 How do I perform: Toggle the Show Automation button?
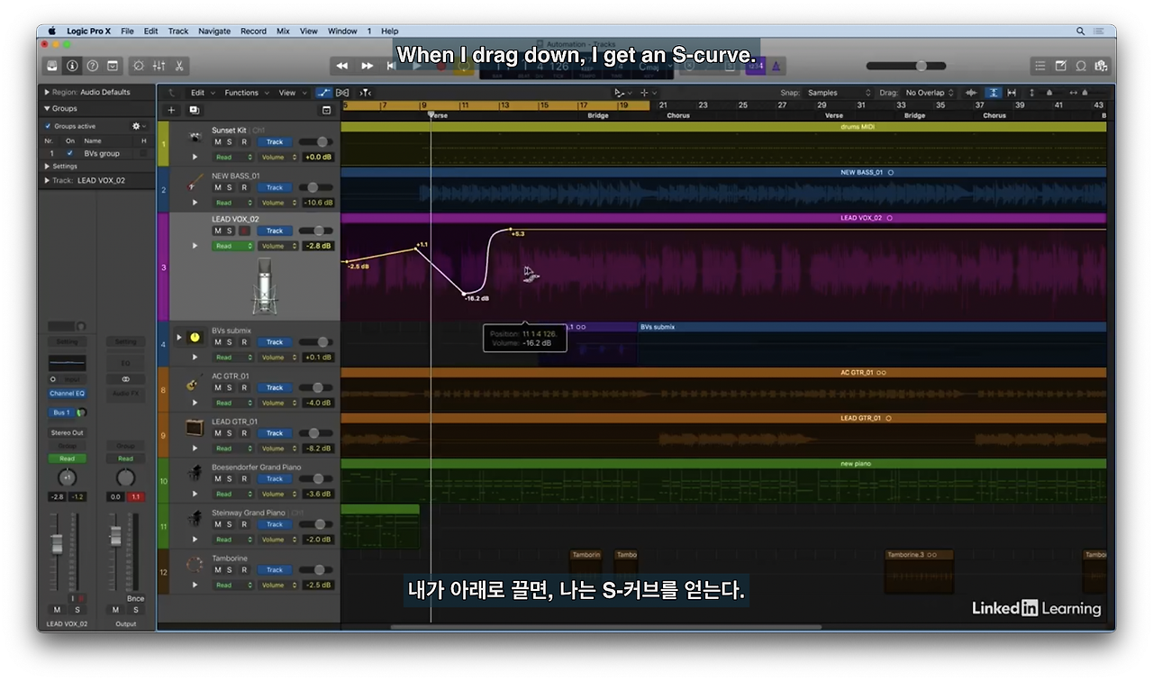323,93
